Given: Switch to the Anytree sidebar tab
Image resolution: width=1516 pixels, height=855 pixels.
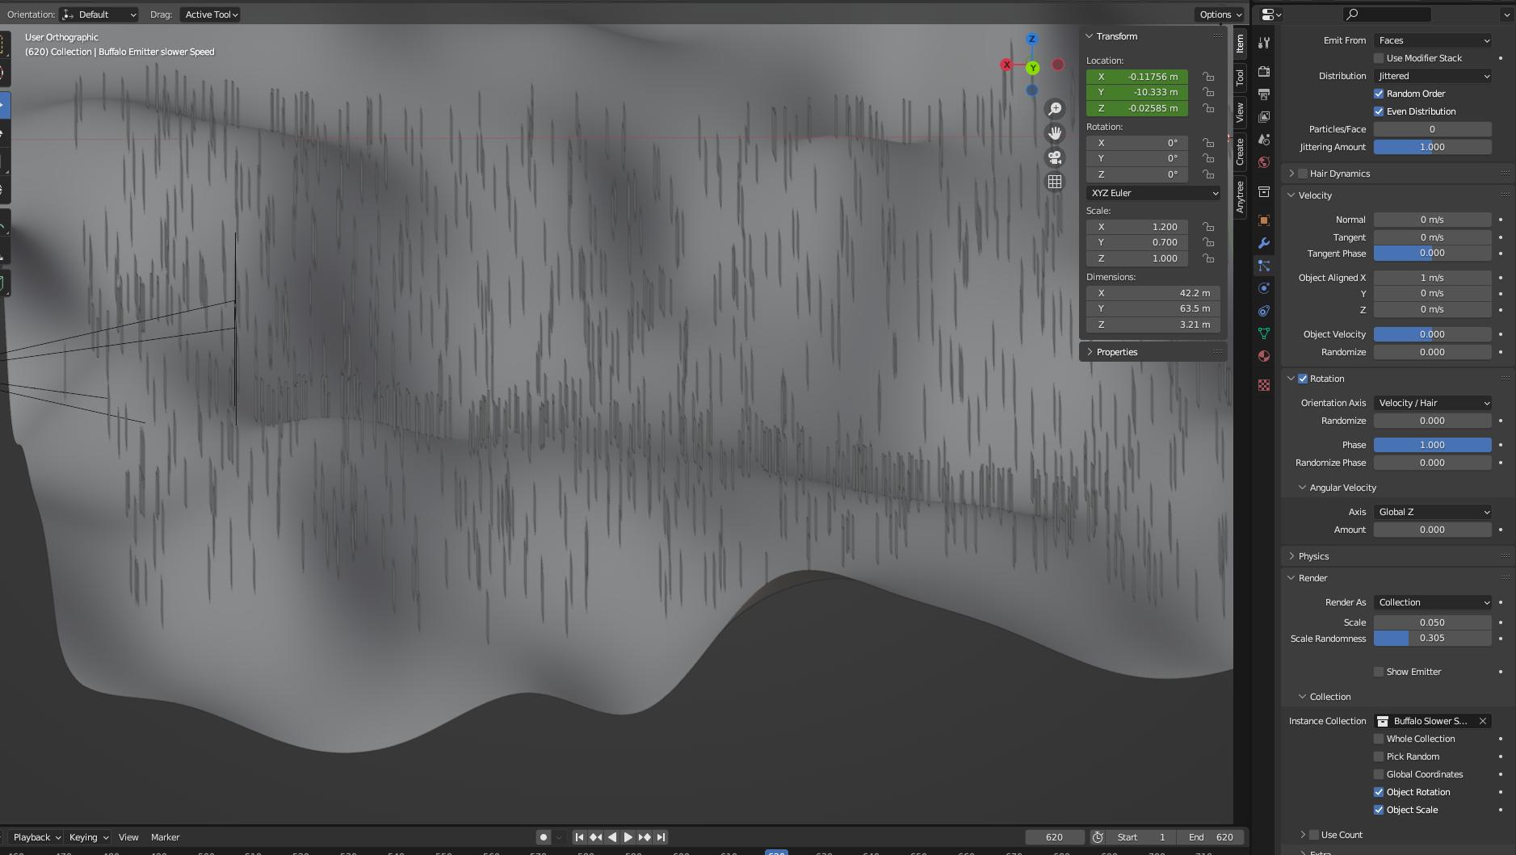Looking at the screenshot, I should 1240,197.
